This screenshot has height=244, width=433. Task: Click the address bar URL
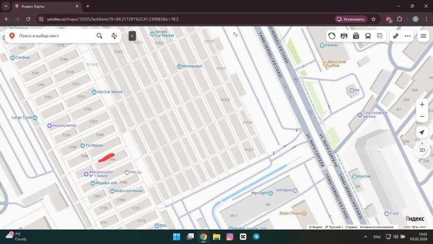pyautogui.click(x=113, y=19)
